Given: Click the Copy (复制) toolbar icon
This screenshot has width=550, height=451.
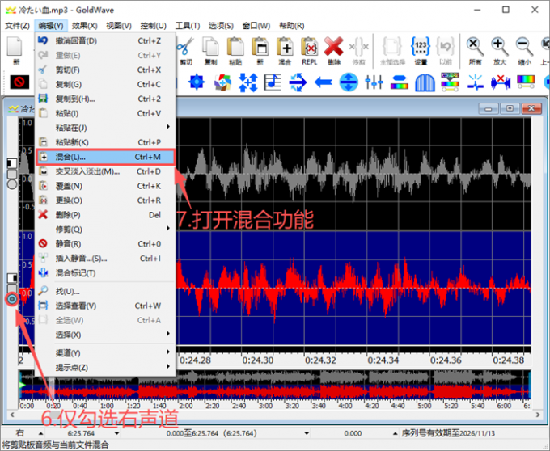Looking at the screenshot, I should (211, 47).
